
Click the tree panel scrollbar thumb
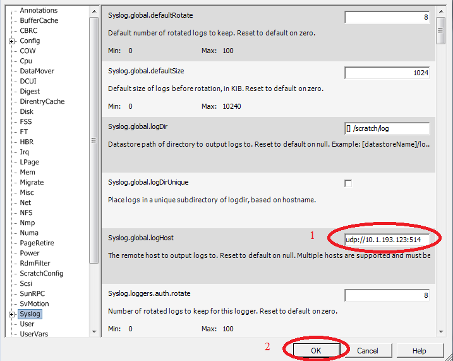click(x=94, y=140)
